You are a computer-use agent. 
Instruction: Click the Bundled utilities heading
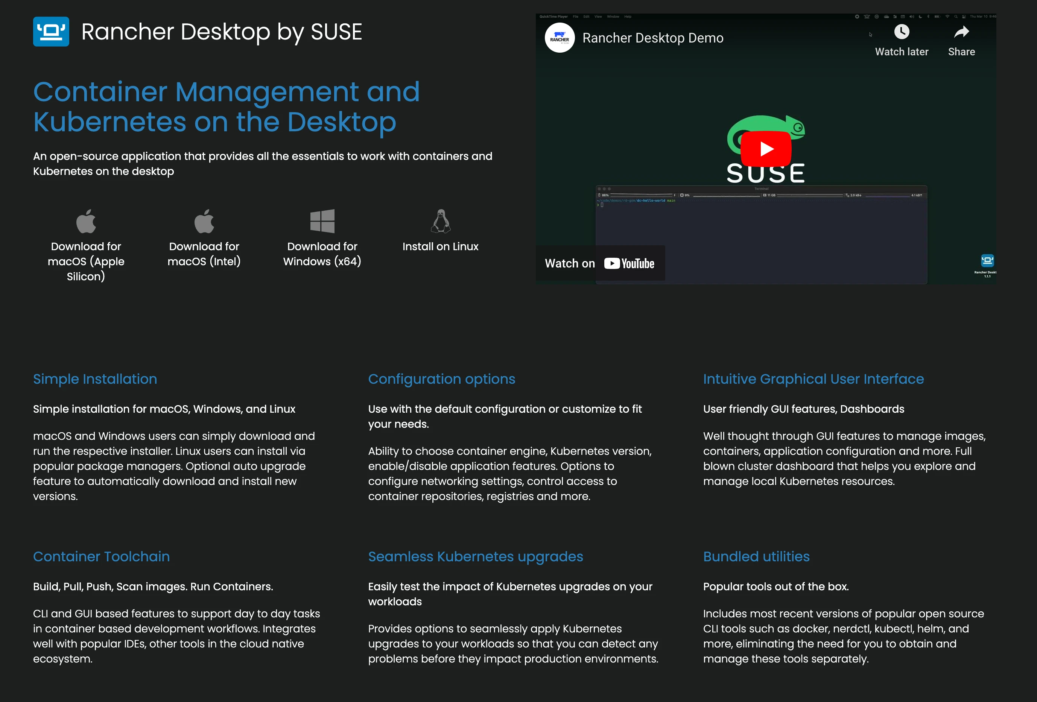point(756,557)
